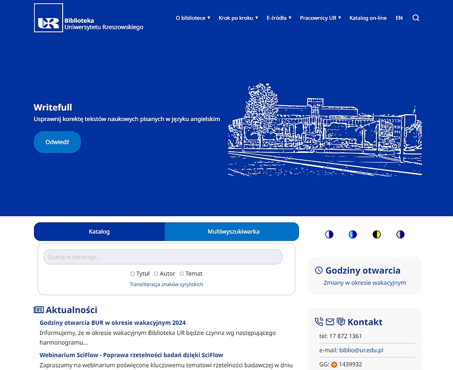The height and width of the screenshot is (370, 453).
Task: Click the envelope icon in Kontakt
Action: (330, 322)
